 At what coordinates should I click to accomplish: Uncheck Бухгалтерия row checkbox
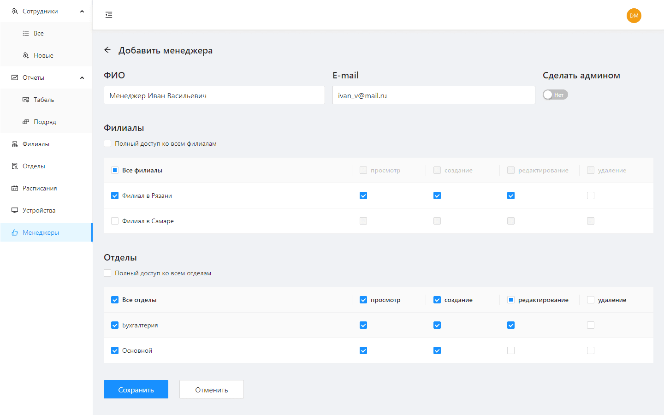(x=115, y=325)
